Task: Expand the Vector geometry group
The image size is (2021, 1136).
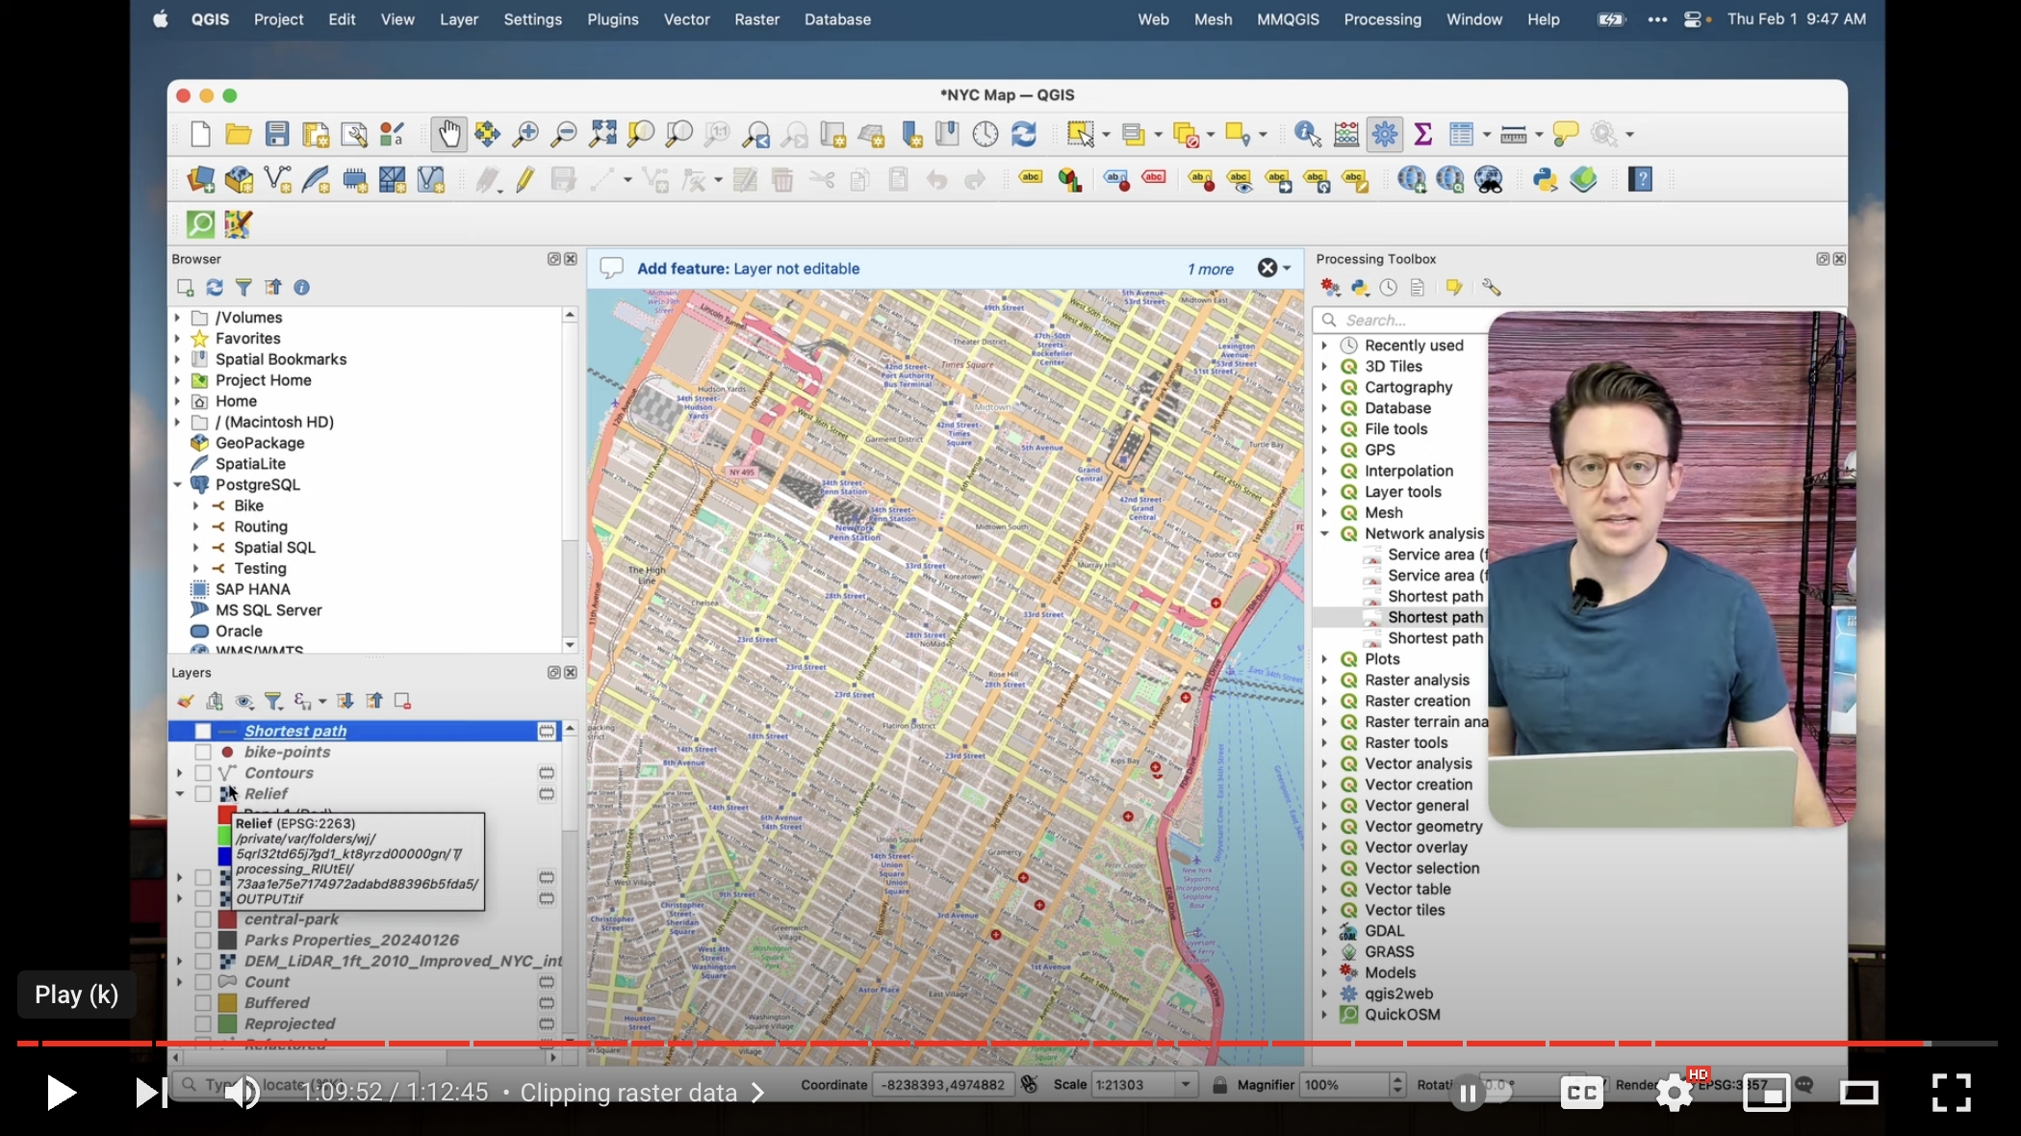Action: tap(1324, 826)
